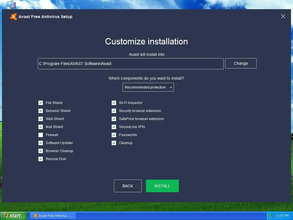Enable the Firewall checkbox
This screenshot has height=220, width=293.
pos(41,135)
